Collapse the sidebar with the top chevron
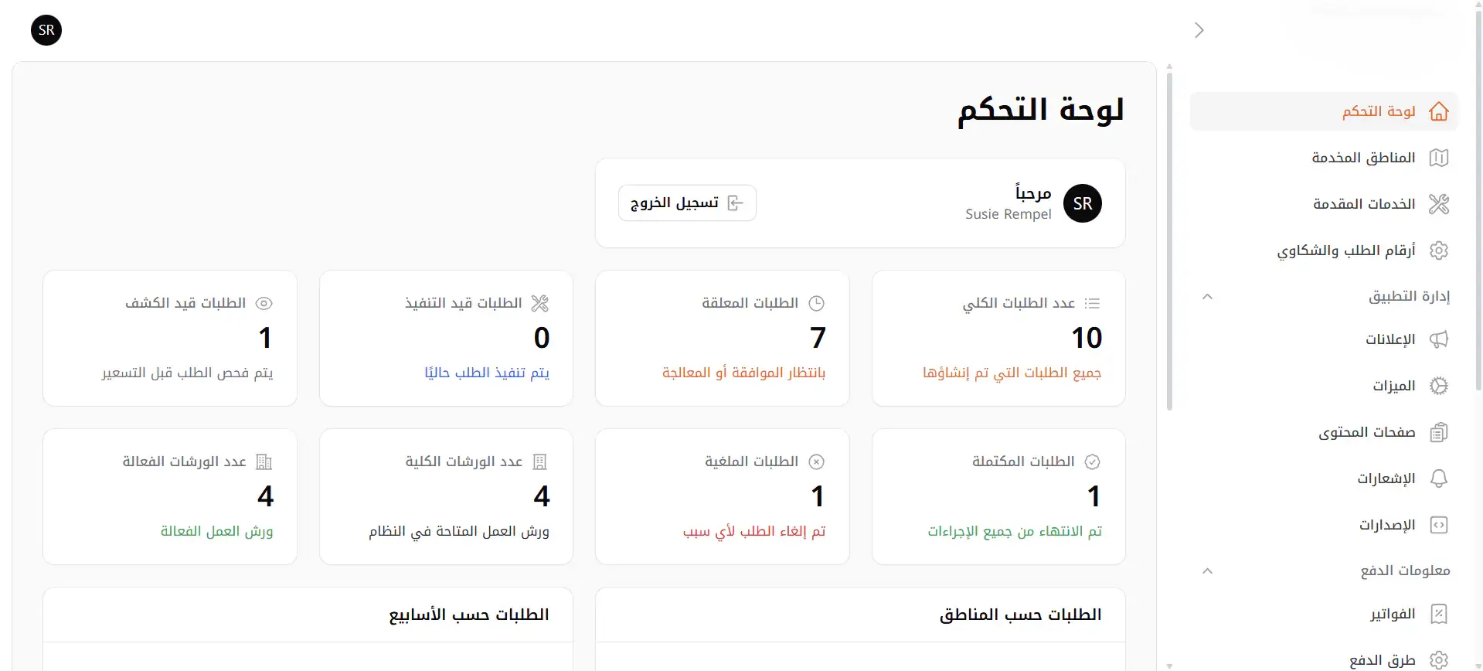This screenshot has width=1483, height=671. 1199,30
